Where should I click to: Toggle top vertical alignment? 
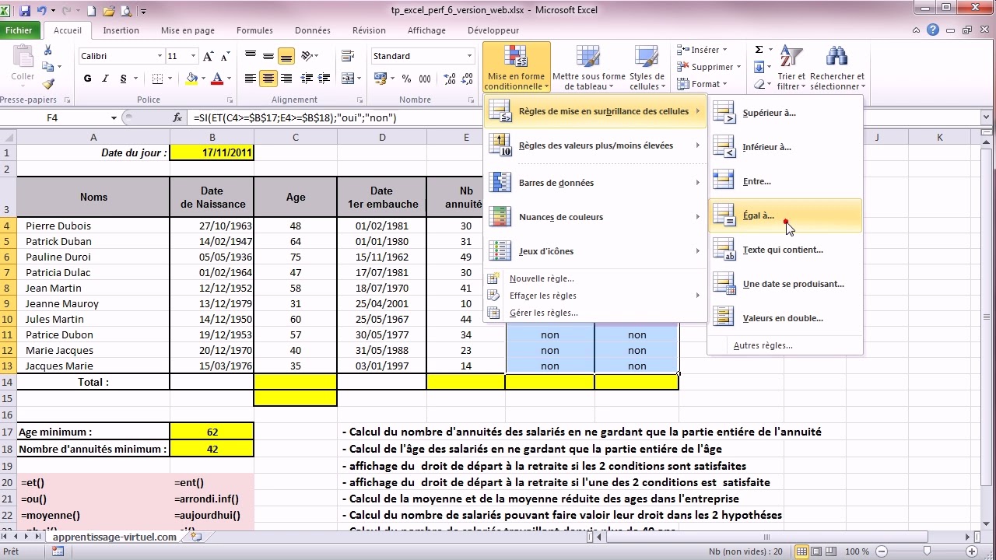tap(251, 56)
